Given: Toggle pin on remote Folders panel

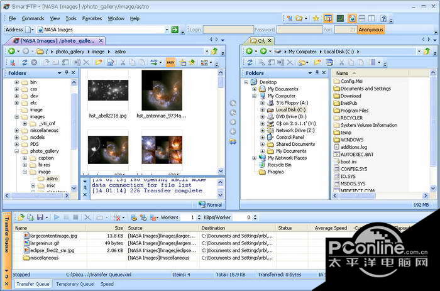Looking at the screenshot, I should click(66, 73).
